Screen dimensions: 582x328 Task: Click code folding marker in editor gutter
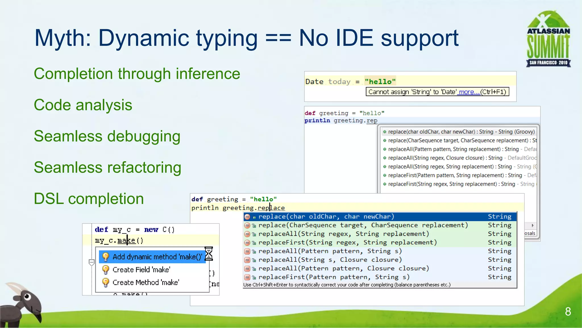point(92,262)
